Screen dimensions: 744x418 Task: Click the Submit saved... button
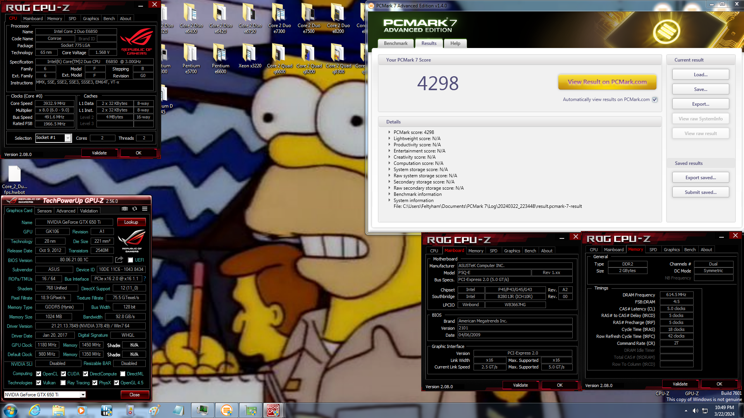click(700, 192)
